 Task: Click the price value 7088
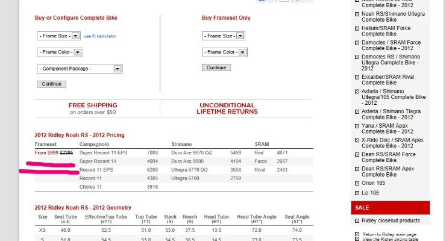152,152
